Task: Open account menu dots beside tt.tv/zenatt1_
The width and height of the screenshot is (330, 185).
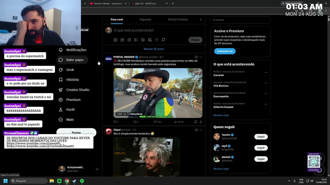Action: click(97, 169)
